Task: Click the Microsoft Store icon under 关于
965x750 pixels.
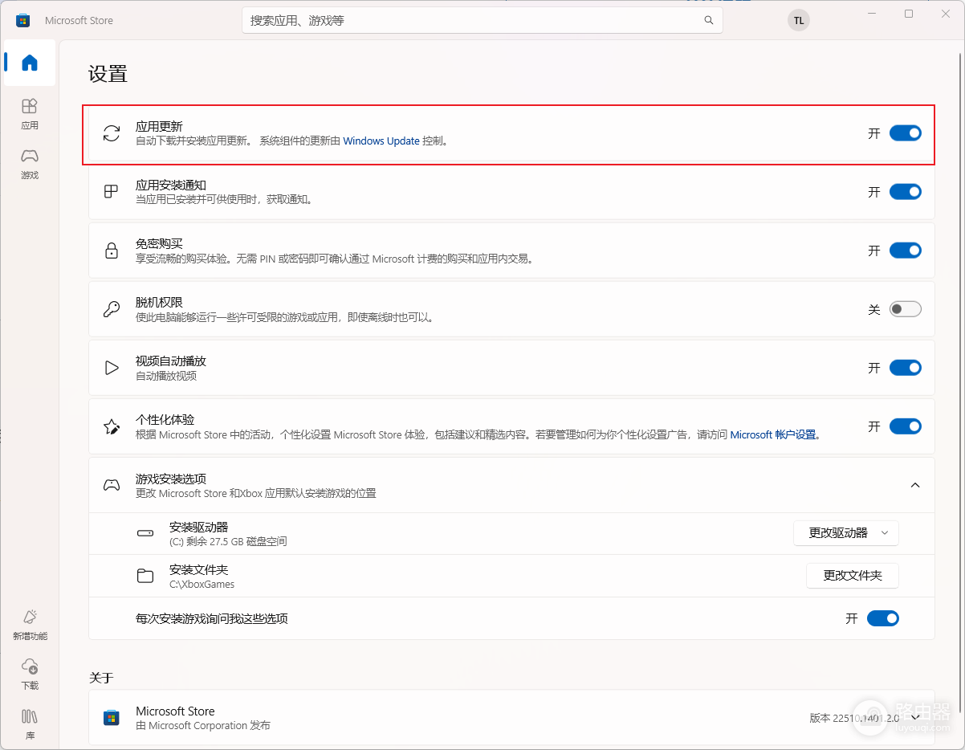Action: coord(112,718)
